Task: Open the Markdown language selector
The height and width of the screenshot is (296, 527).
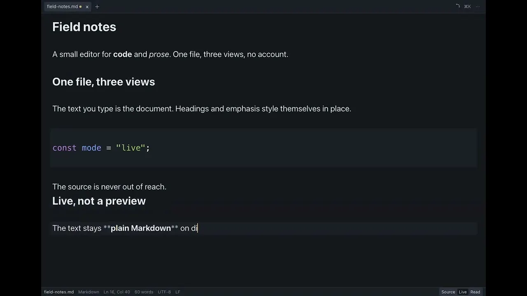Action: (x=89, y=292)
